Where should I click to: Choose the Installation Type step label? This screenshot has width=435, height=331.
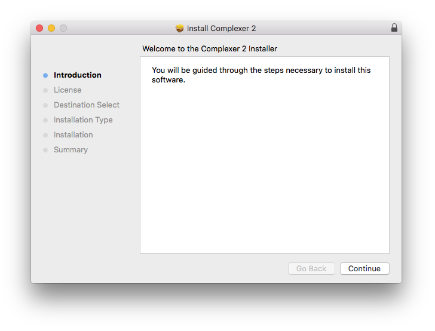pos(83,120)
